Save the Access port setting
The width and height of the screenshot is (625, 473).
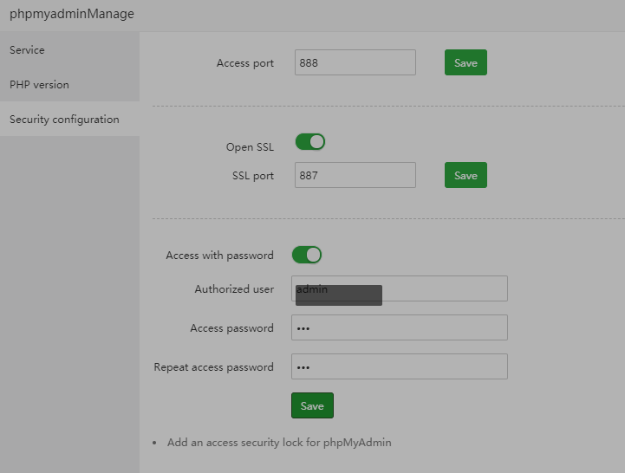[465, 63]
